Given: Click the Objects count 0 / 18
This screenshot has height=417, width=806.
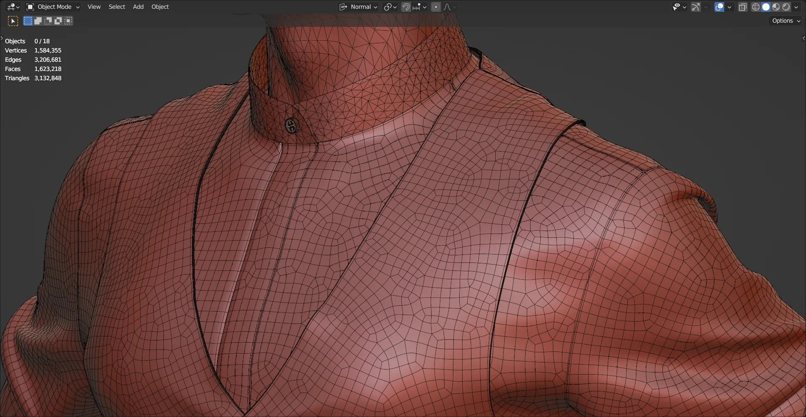Looking at the screenshot, I should pyautogui.click(x=42, y=41).
